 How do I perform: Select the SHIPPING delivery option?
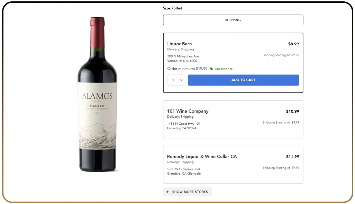pos(233,20)
